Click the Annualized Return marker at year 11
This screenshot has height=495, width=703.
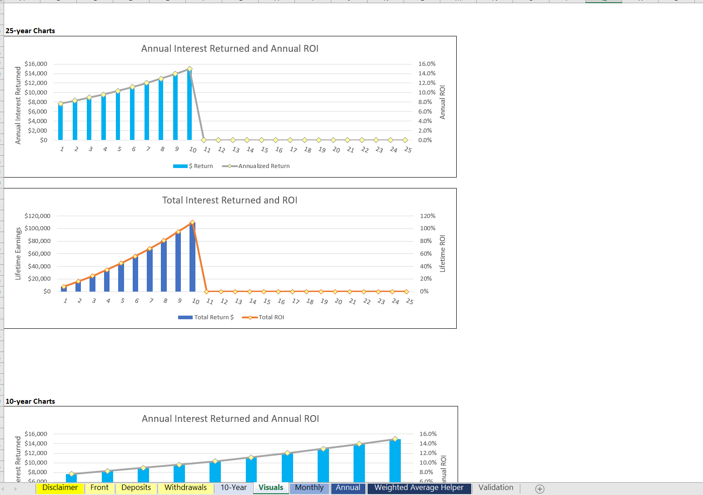click(x=204, y=140)
